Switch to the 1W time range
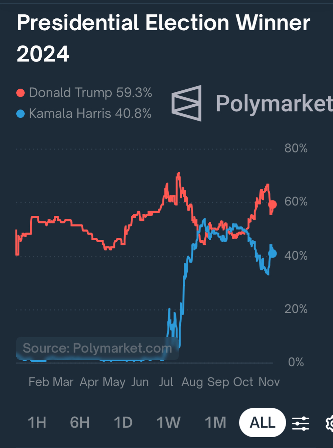The image size is (333, 448). tap(169, 423)
